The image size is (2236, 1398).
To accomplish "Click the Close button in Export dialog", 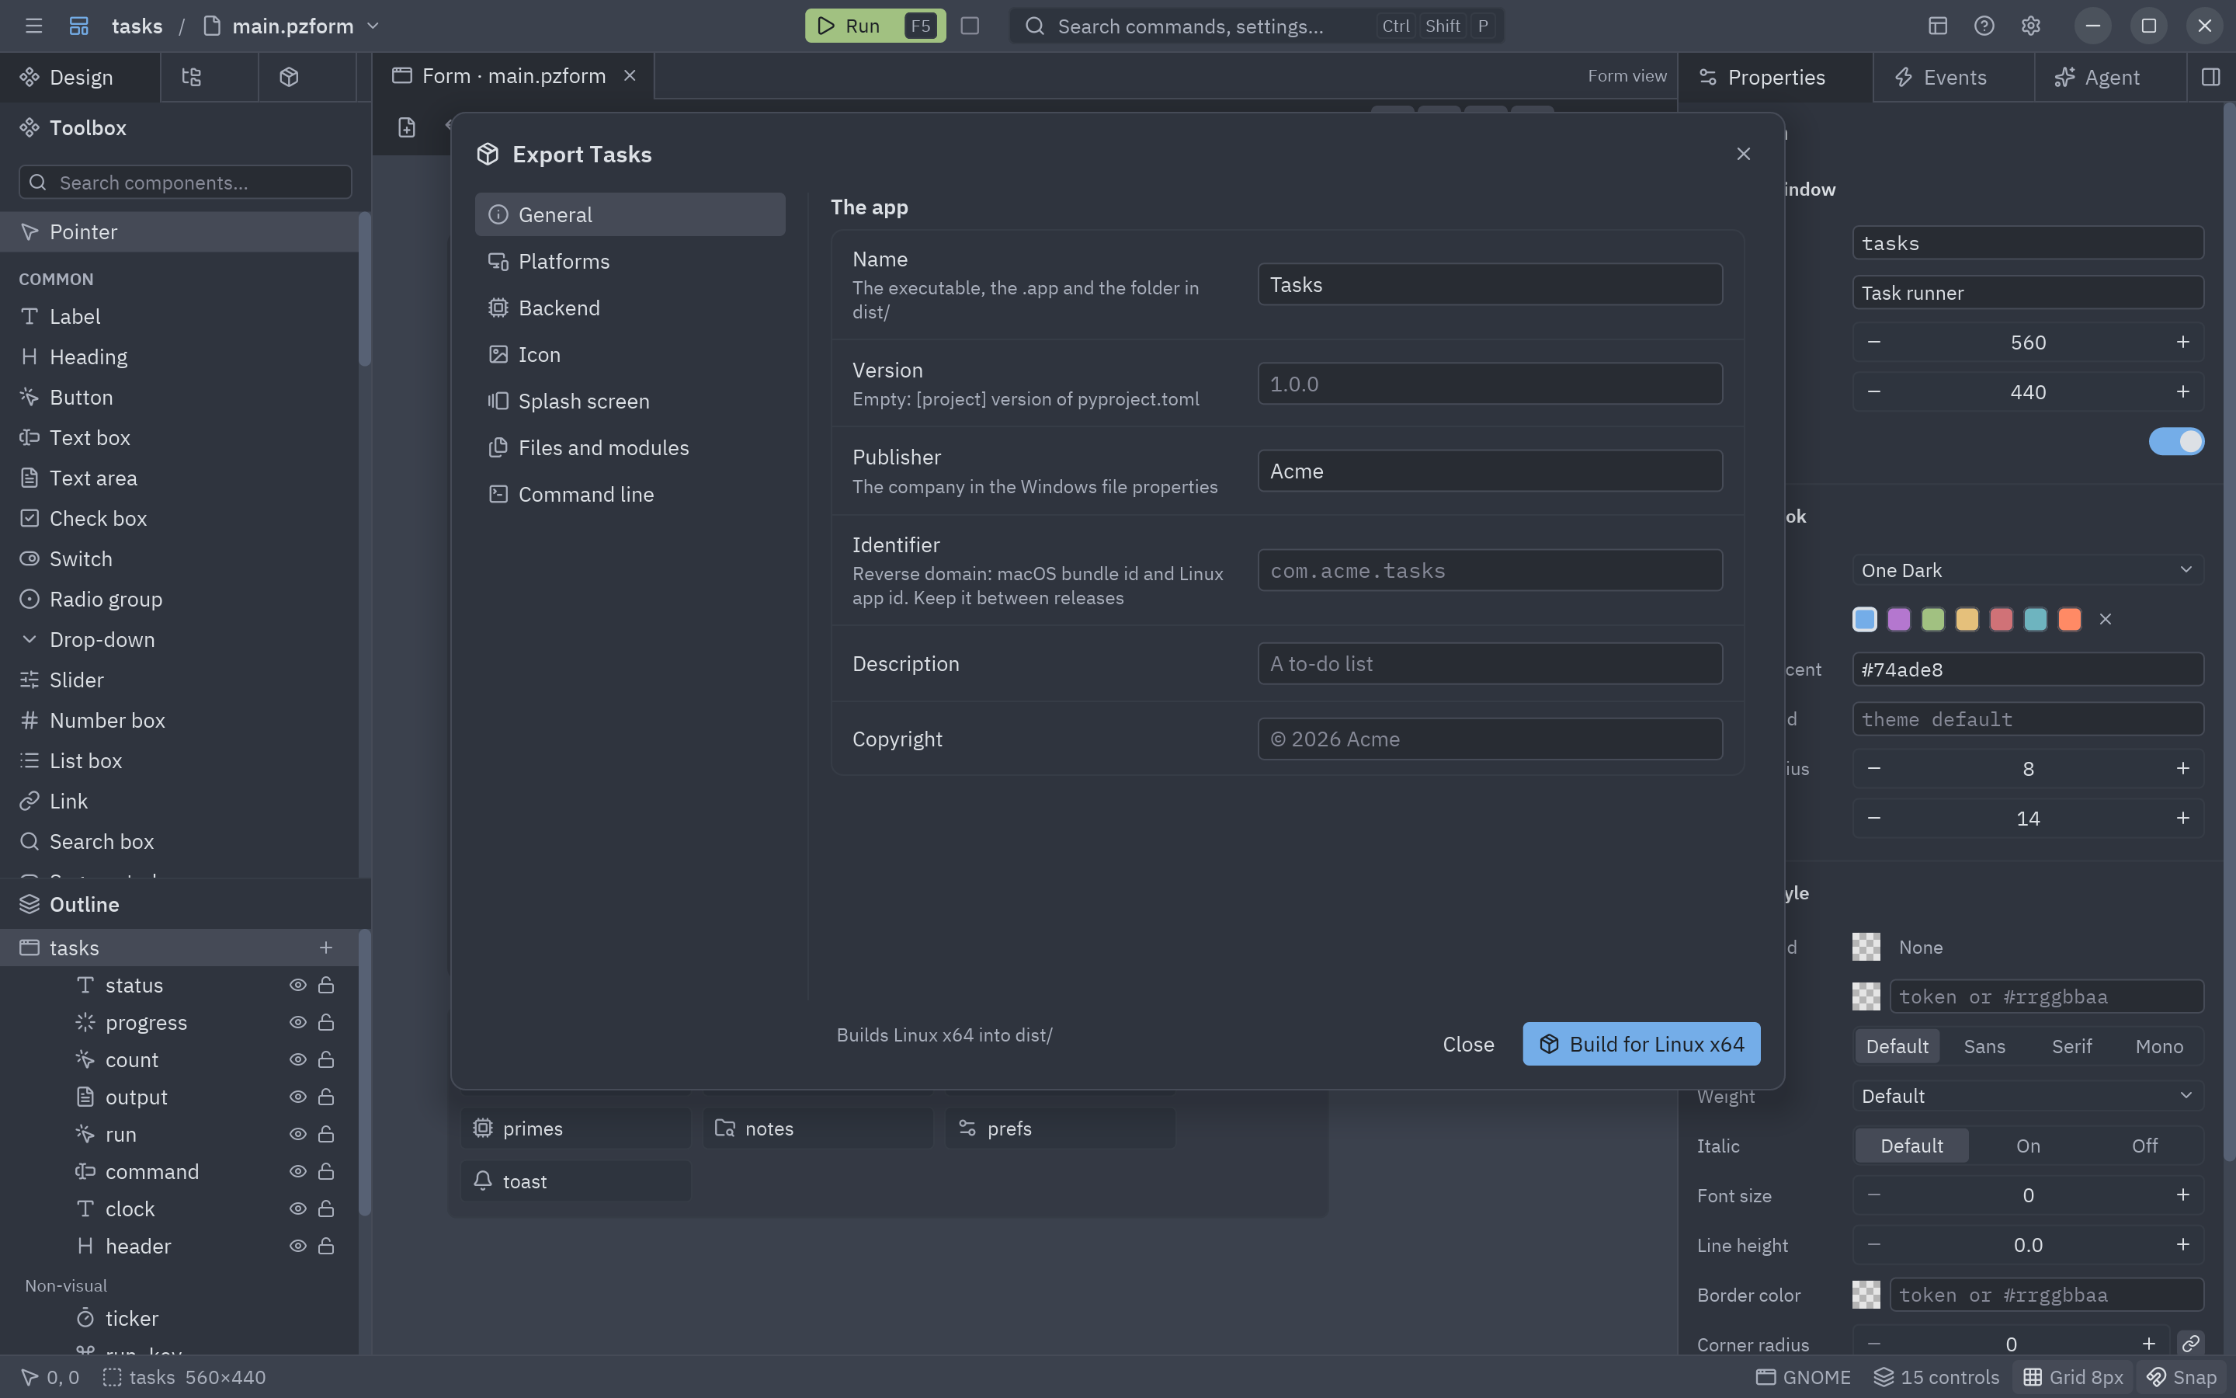I will 1468,1044.
